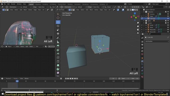Toggle camera view gizmo icon

click(138, 30)
